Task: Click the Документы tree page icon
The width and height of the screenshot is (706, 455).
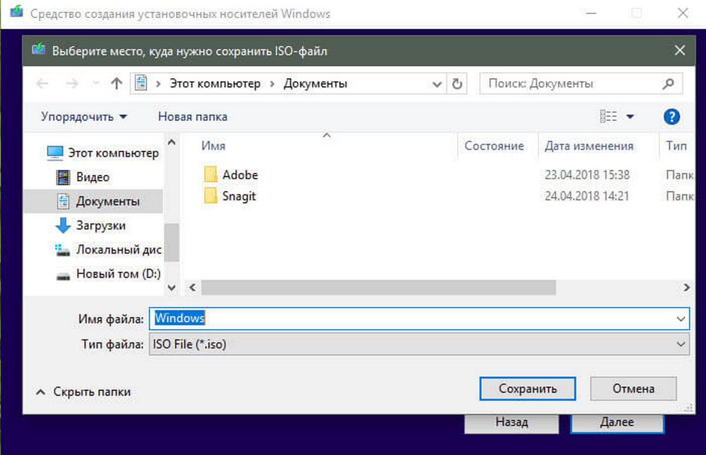Action: (63, 201)
